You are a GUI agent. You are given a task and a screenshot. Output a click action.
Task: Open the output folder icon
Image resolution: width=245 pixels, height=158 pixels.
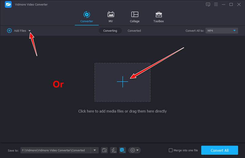[x=104, y=150]
